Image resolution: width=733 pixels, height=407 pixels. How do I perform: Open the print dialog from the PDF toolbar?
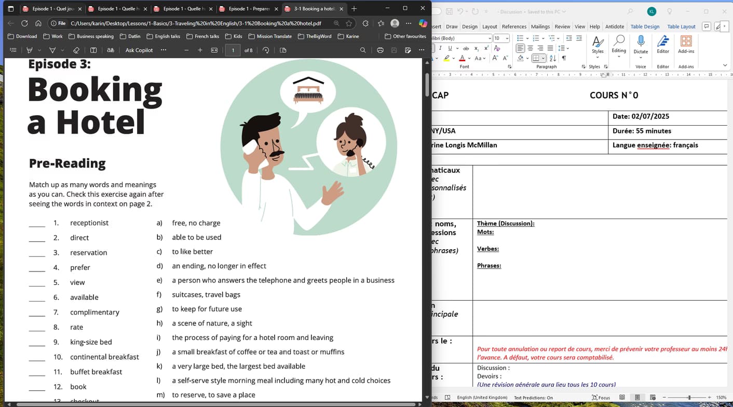(379, 50)
